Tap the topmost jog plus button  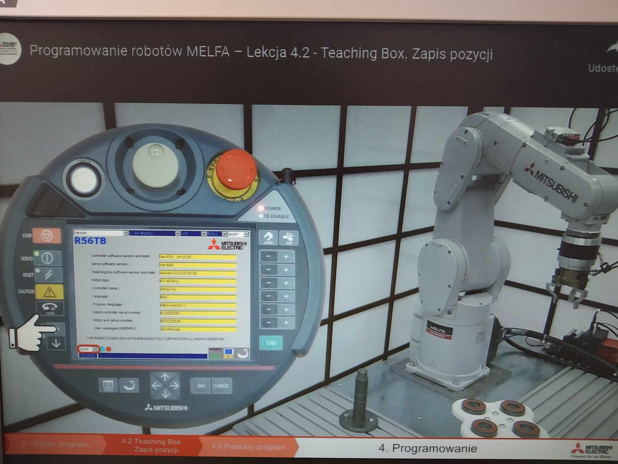[x=286, y=257]
